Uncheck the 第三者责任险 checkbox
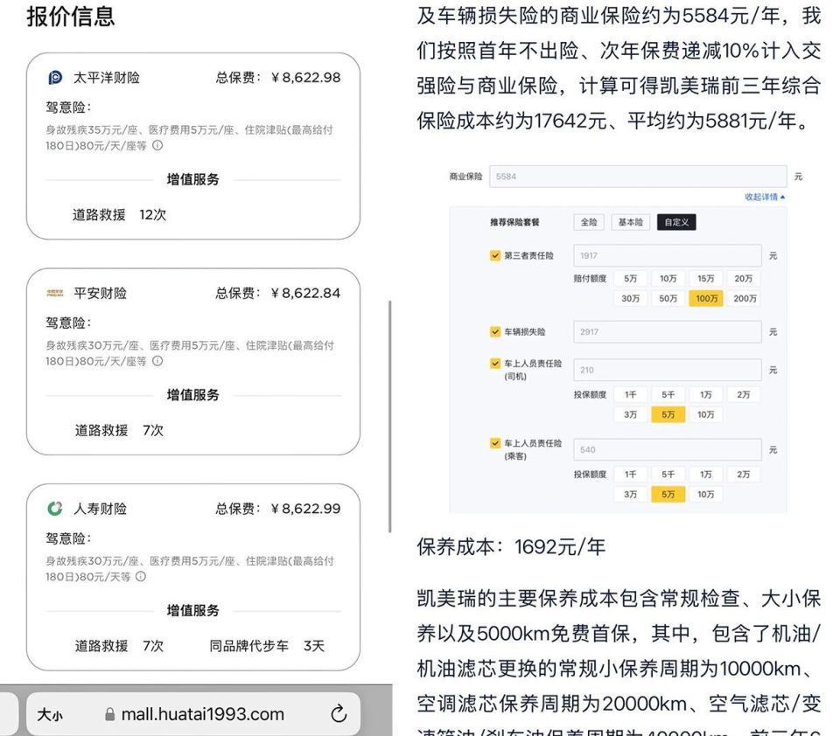Viewport: 840px width, 736px height. pyautogui.click(x=494, y=256)
